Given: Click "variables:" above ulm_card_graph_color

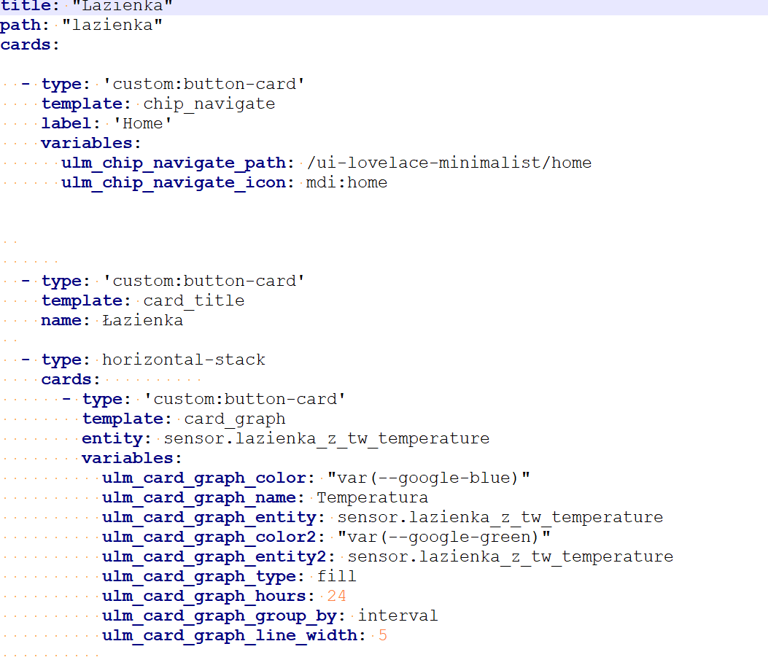Looking at the screenshot, I should pos(132,458).
